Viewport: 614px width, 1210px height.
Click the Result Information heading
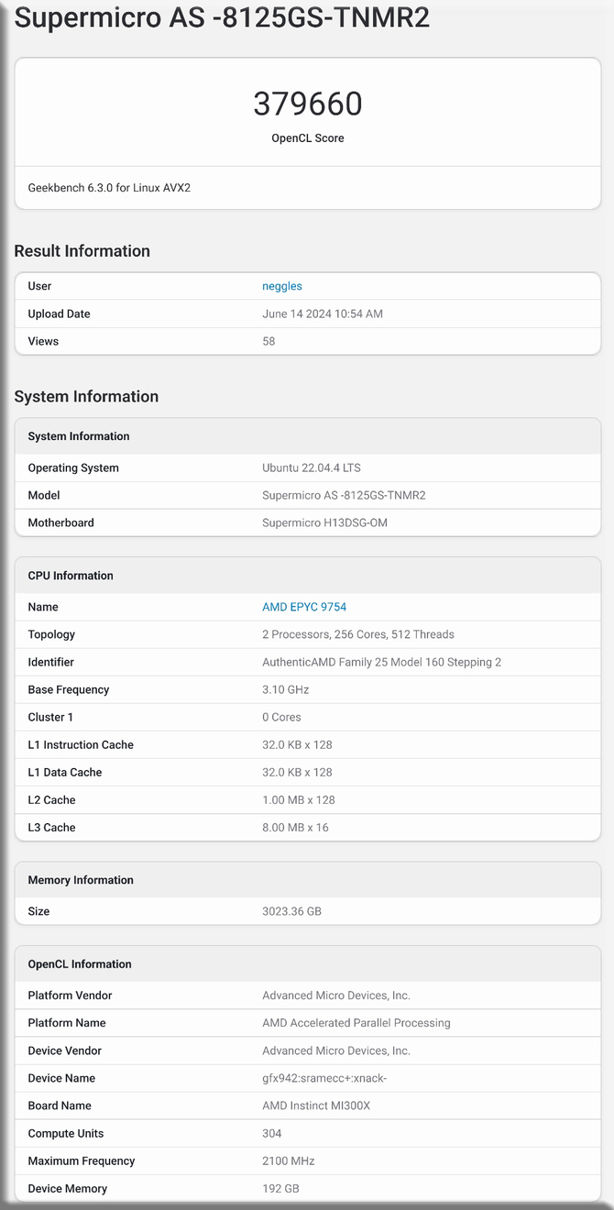[x=82, y=251]
